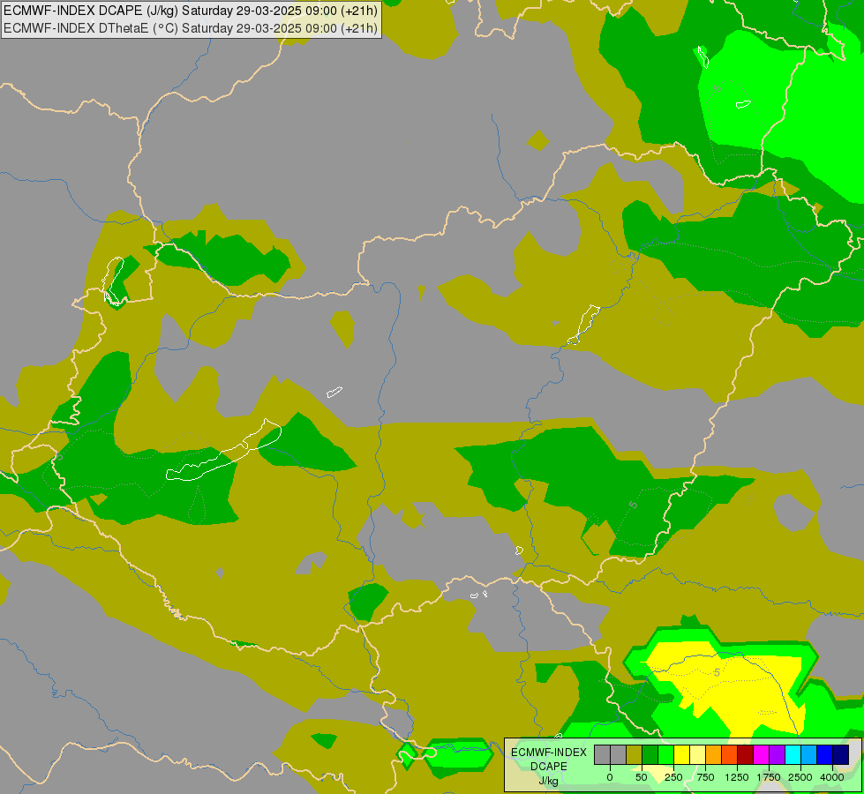Select the magenta legend swatch
Screen dimensions: 864x794
click(x=762, y=754)
